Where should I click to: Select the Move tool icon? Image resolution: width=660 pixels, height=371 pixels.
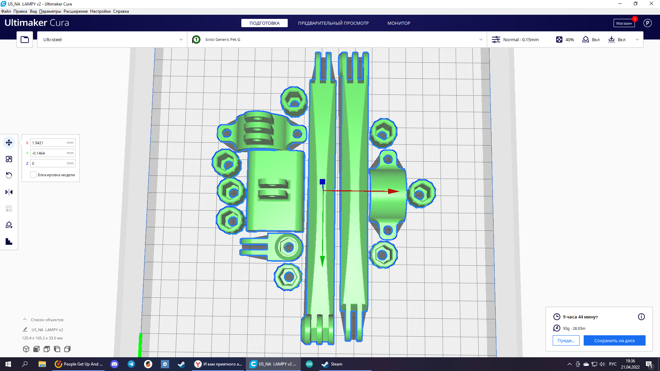[x=9, y=143]
